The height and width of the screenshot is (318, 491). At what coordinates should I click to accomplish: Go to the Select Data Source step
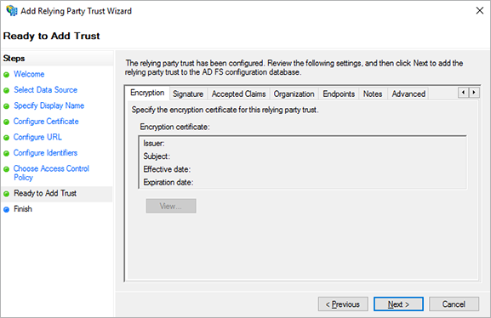(45, 90)
